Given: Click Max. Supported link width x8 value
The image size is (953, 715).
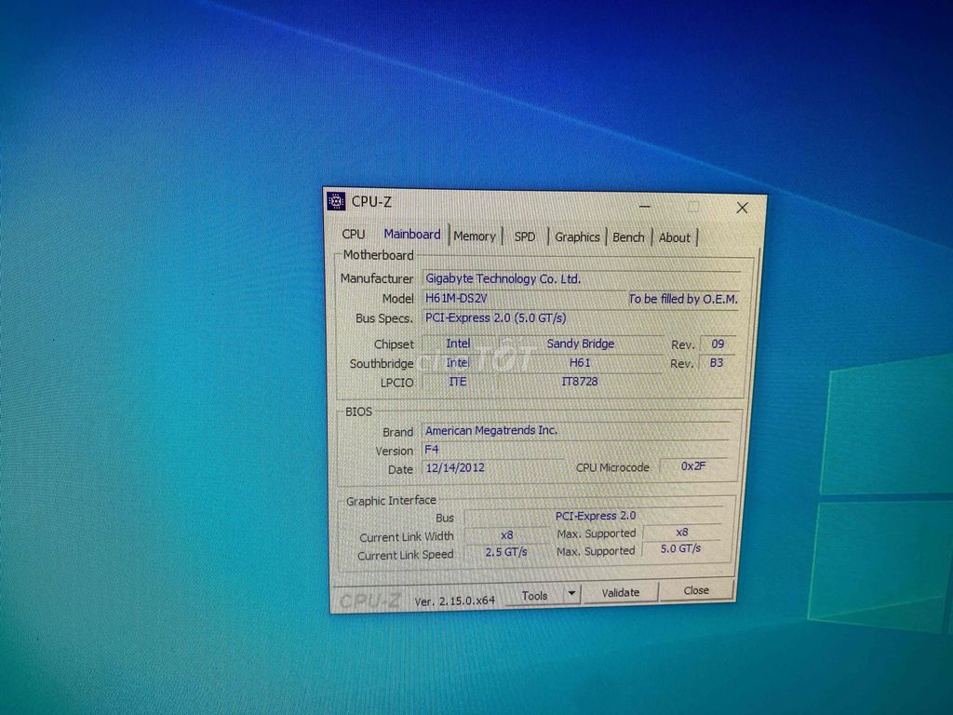Looking at the screenshot, I should [682, 532].
